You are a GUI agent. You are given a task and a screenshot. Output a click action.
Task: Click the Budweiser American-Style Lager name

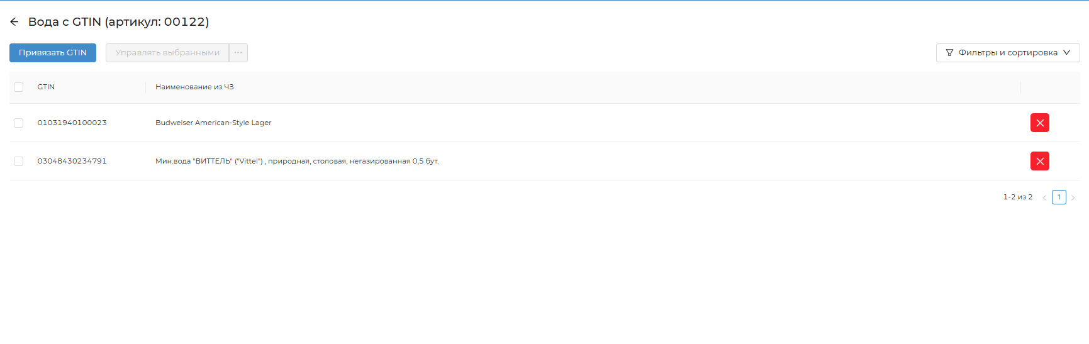pyautogui.click(x=213, y=123)
